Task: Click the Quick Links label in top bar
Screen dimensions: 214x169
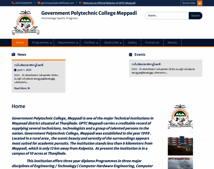Action: tap(189, 3)
